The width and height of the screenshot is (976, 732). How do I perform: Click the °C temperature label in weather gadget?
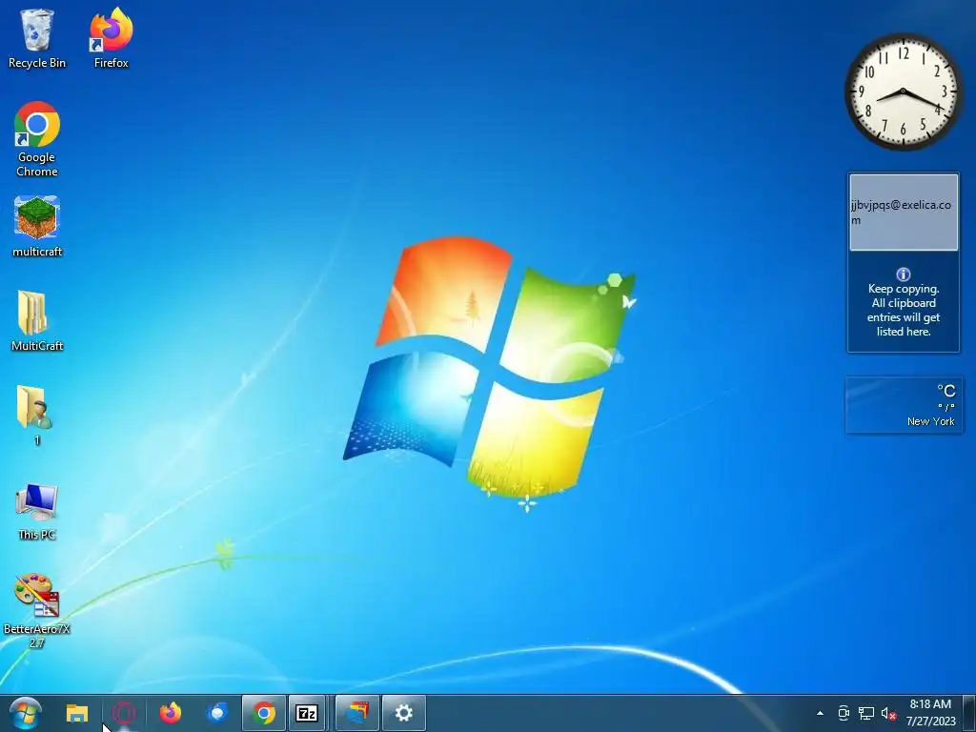pyautogui.click(x=946, y=390)
